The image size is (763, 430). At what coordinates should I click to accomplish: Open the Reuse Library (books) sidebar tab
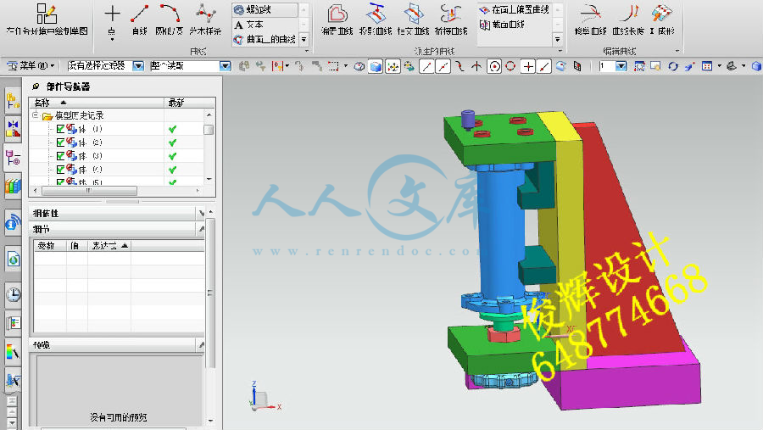[13, 186]
